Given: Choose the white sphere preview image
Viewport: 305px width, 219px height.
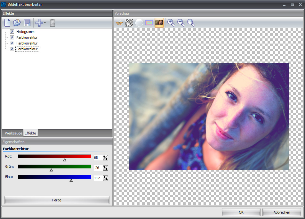Looking at the screenshot, I should (x=139, y=23).
